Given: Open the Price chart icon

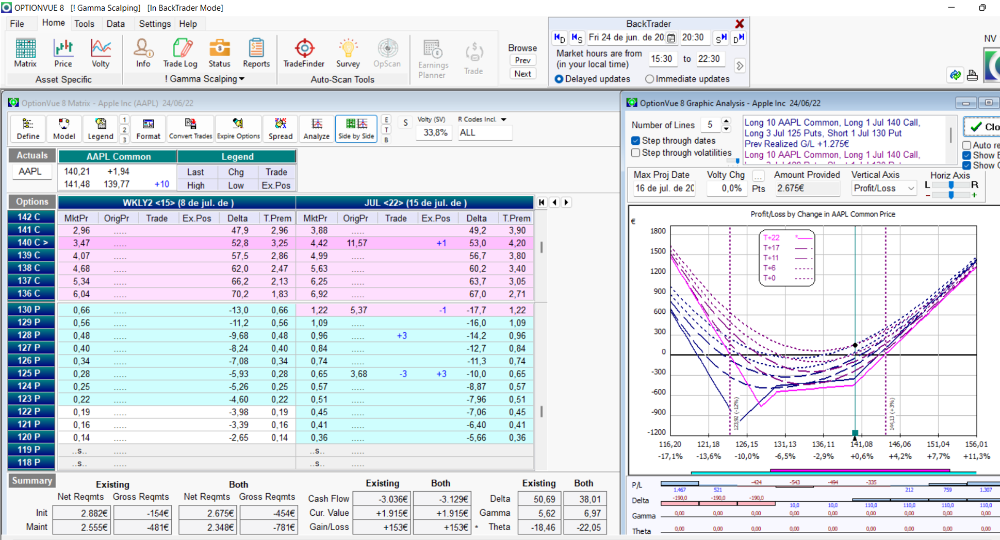Looking at the screenshot, I should coord(63,53).
